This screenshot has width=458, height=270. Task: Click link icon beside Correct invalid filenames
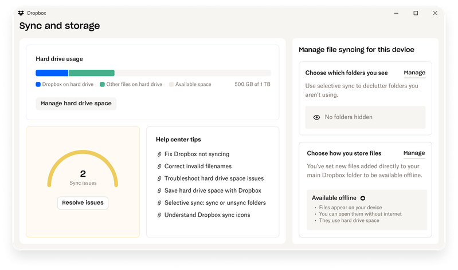tap(159, 166)
